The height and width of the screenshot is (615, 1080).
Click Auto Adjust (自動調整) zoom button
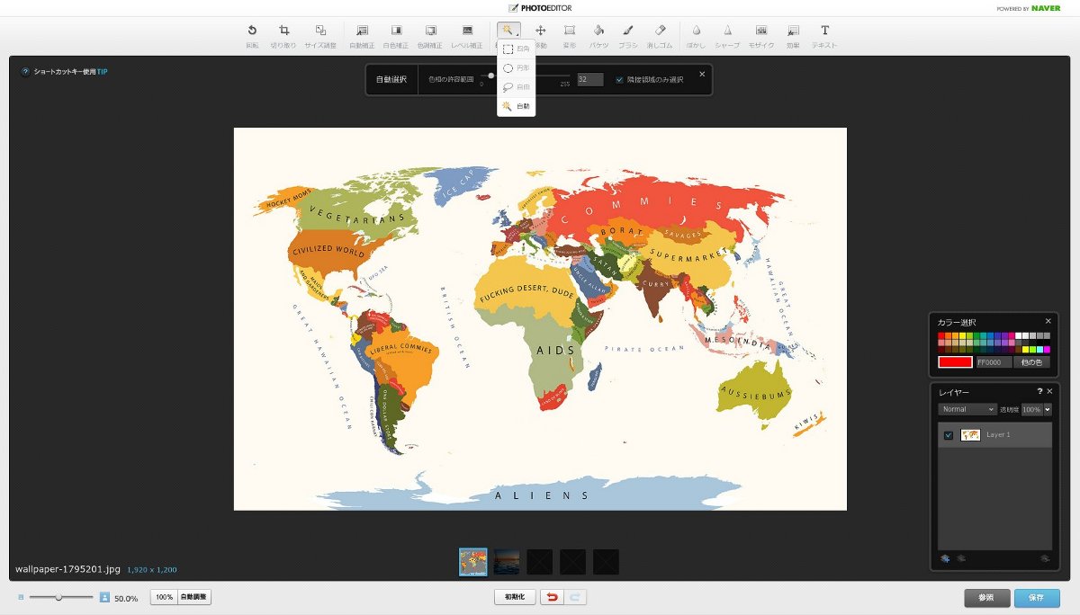point(193,597)
